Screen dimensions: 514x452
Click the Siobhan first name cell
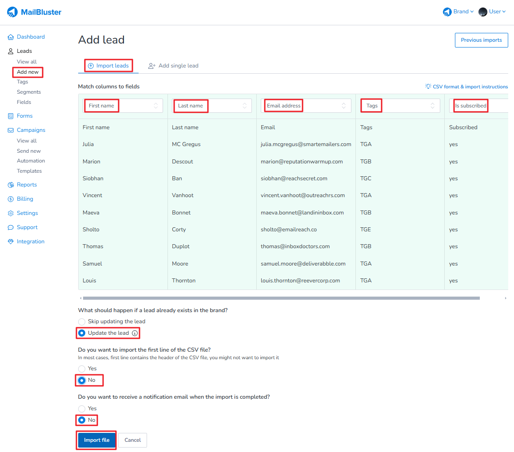coord(93,178)
